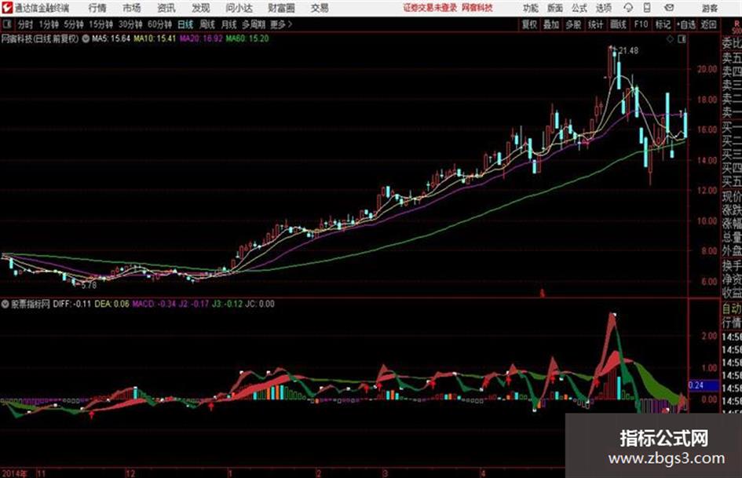
Task: Click the MA60: 15.20 indicator label
Action: tap(247, 38)
